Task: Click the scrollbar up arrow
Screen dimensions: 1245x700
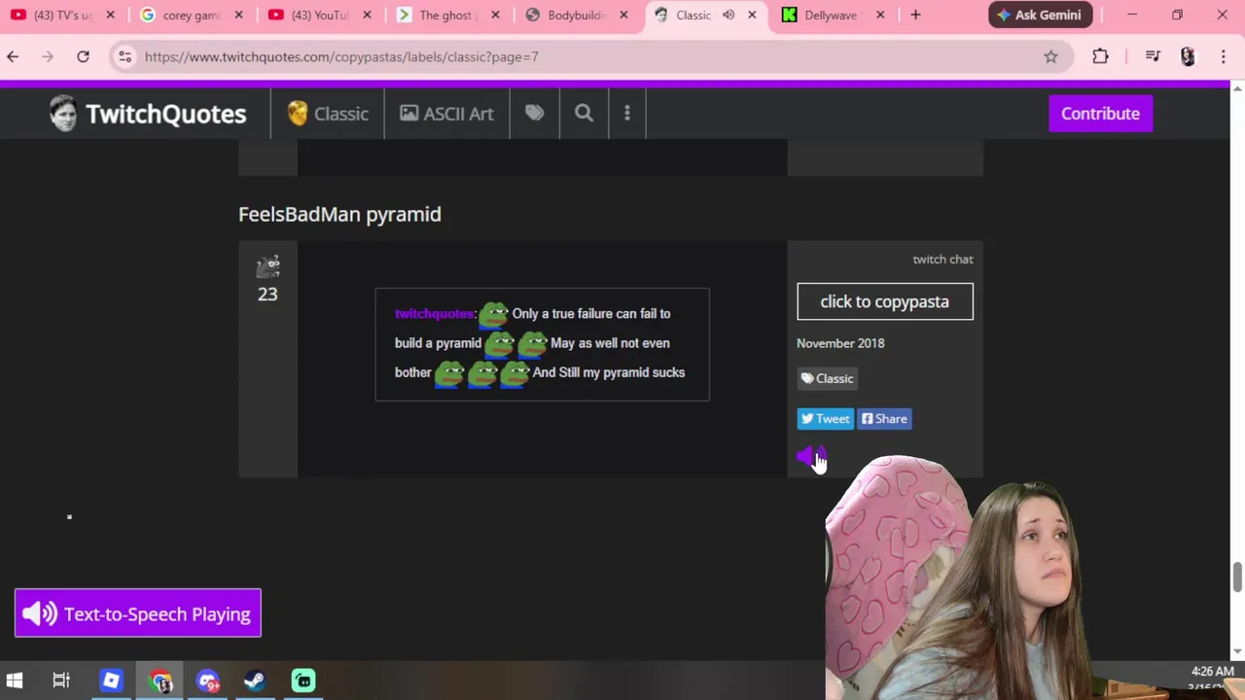Action: 1237,89
